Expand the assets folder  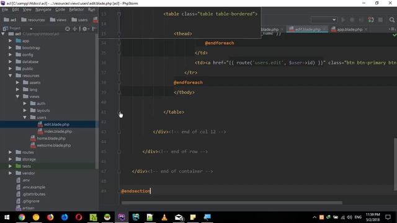17,82
